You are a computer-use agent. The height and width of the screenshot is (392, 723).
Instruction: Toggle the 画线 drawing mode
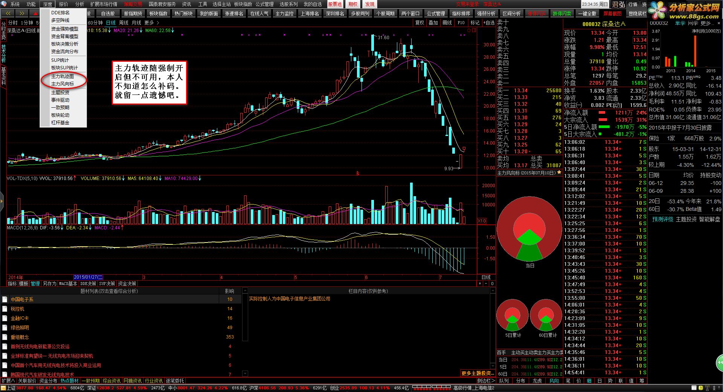[x=447, y=23]
